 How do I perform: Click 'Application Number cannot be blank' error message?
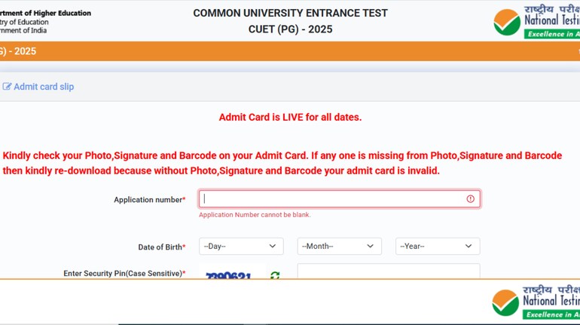tap(255, 215)
